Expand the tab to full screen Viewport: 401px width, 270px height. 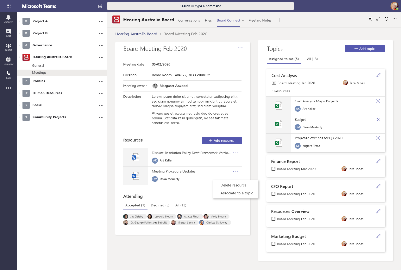tap(378, 18)
